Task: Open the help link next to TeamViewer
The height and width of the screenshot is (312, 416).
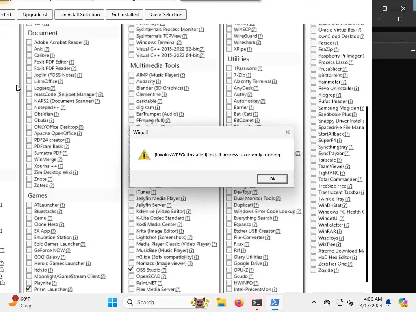Action: 348,166
